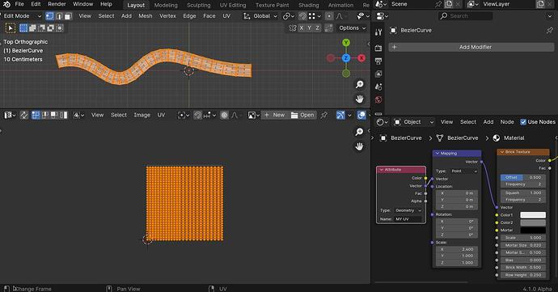Click the Mortar black swatch

[533, 230]
